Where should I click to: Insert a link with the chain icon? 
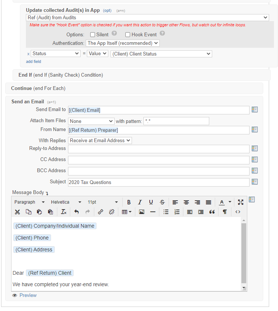[x=101, y=212]
